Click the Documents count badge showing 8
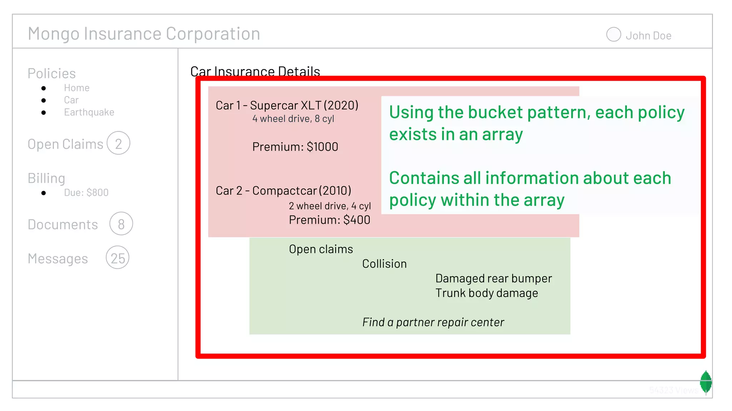Image resolution: width=732 pixels, height=411 pixels. pyautogui.click(x=121, y=224)
